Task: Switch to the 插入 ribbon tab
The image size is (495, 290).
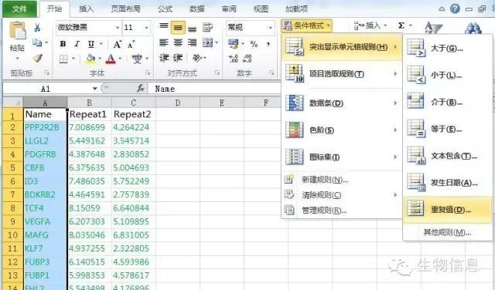Action: tap(86, 8)
